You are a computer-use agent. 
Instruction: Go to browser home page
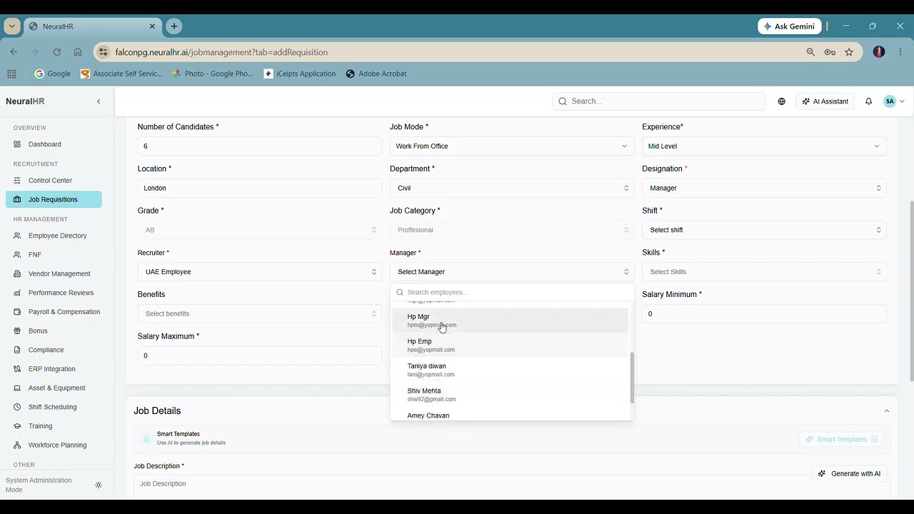coord(78,52)
